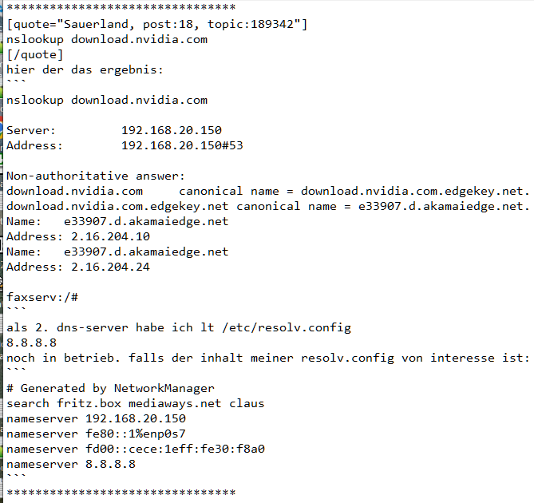The height and width of the screenshot is (503, 534).
Task: Click the line starting 'noch in betrieb'
Action: (267, 358)
